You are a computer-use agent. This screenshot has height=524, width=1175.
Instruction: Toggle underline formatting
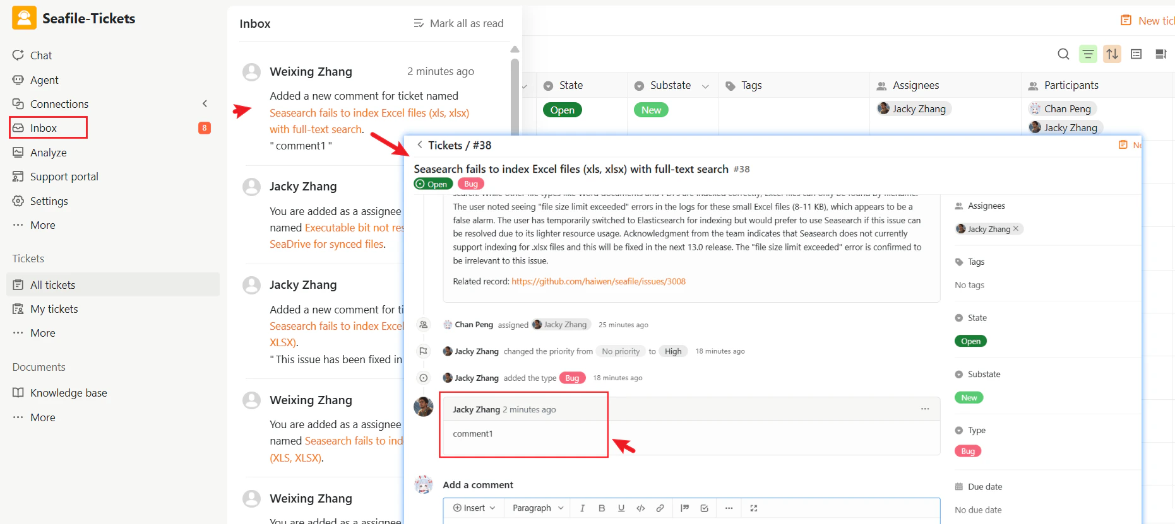coord(621,508)
